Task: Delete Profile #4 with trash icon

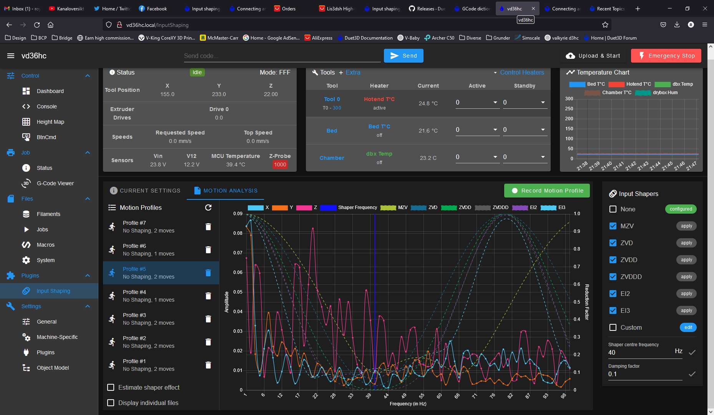Action: click(x=208, y=296)
